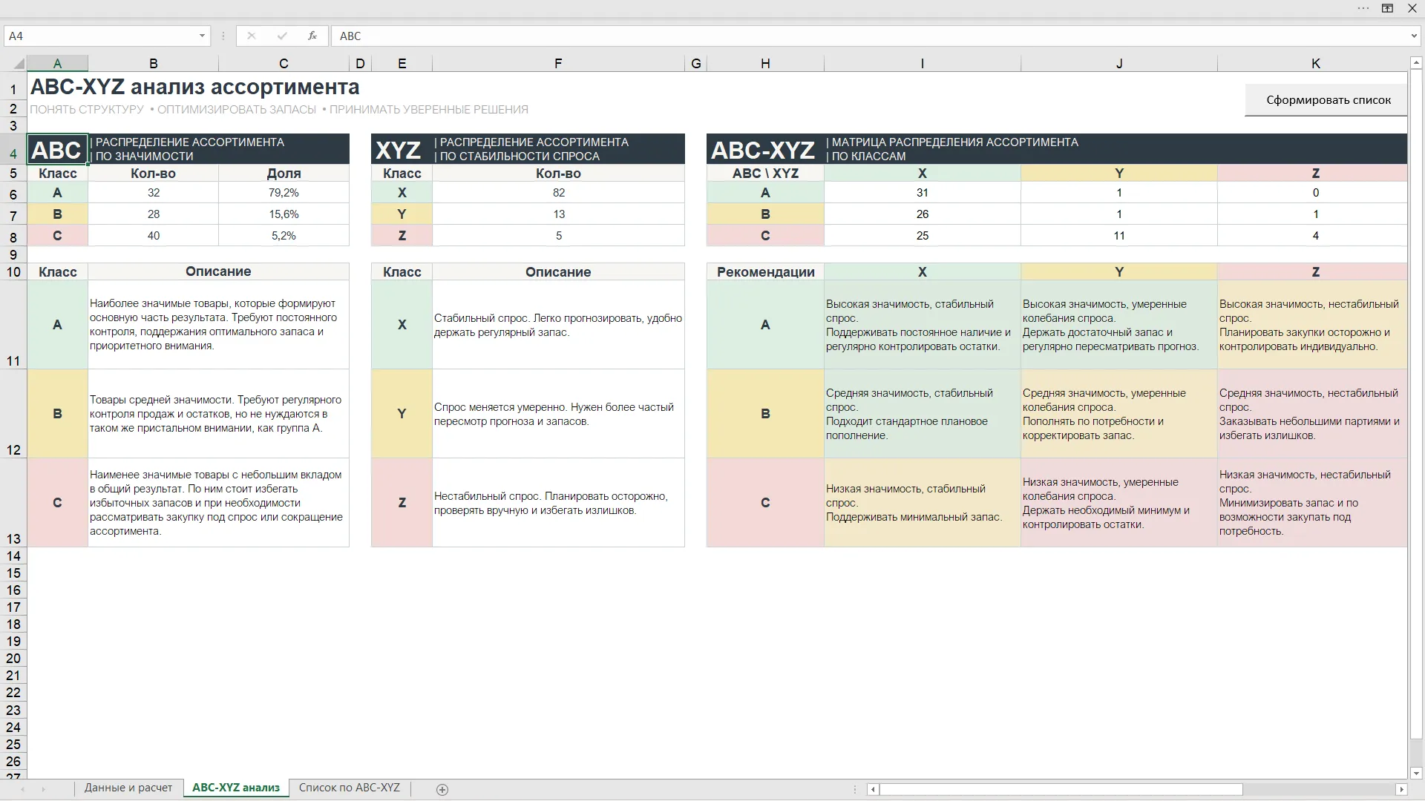Image resolution: width=1425 pixels, height=801 pixels.
Task: Open the Name Box dropdown arrow
Action: 202,36
